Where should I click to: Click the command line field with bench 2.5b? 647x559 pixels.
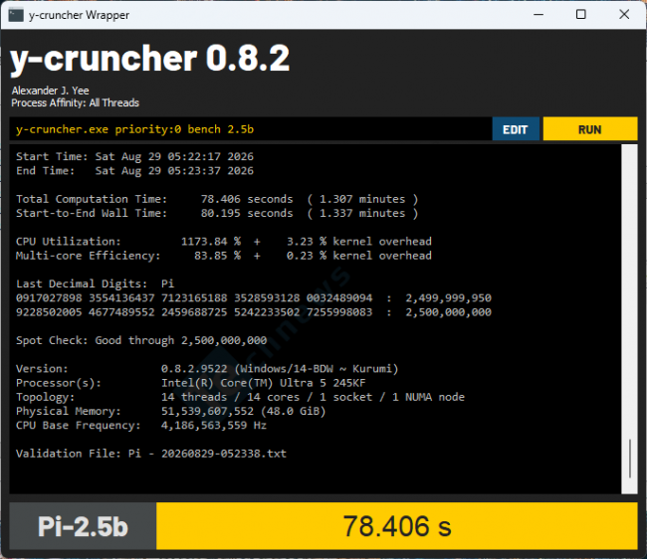pyautogui.click(x=251, y=129)
